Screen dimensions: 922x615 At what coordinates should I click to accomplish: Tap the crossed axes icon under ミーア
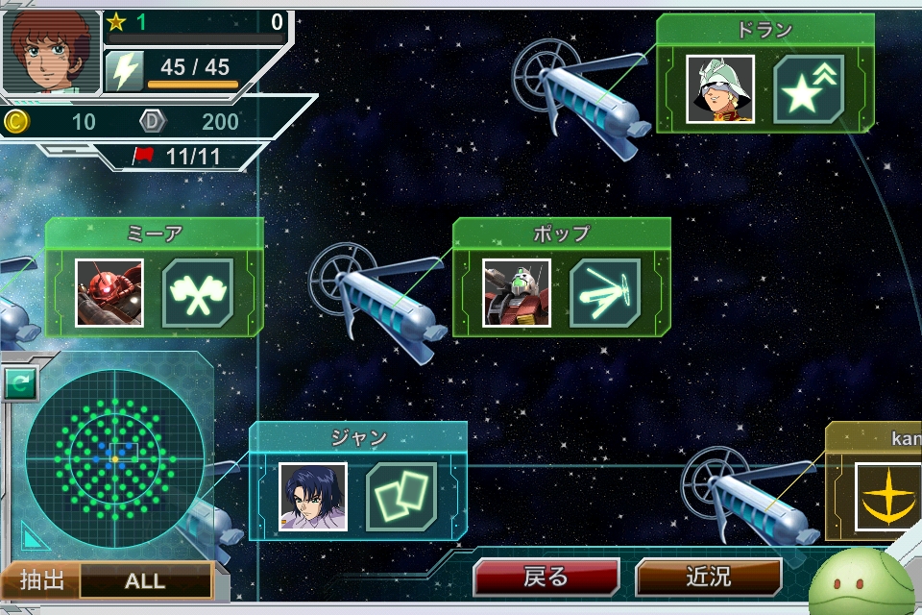[198, 293]
